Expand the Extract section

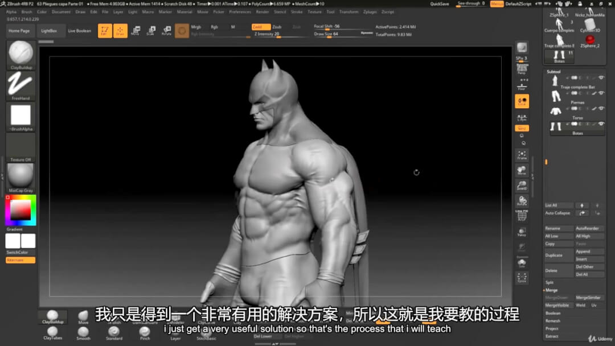(x=552, y=336)
